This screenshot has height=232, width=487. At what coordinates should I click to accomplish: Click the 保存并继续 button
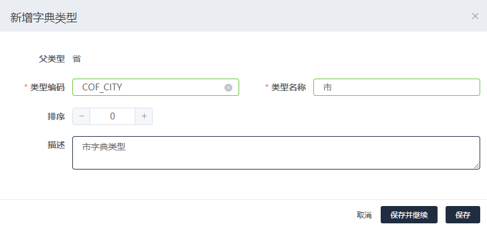[x=409, y=215]
